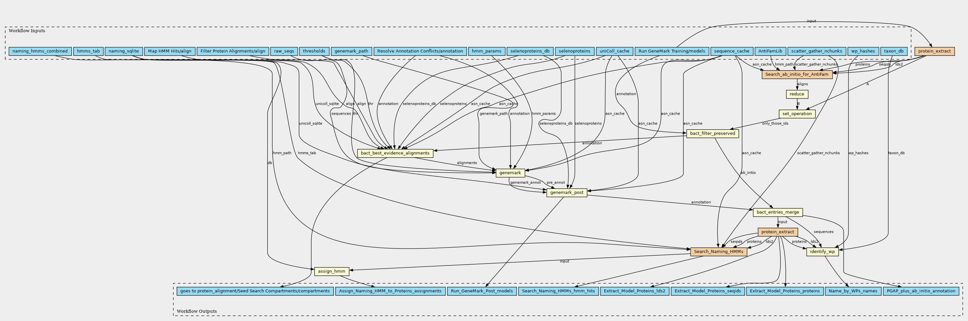Viewport: 968px width, 321px height.
Task: Select the taxon_db input node
Action: tap(894, 52)
